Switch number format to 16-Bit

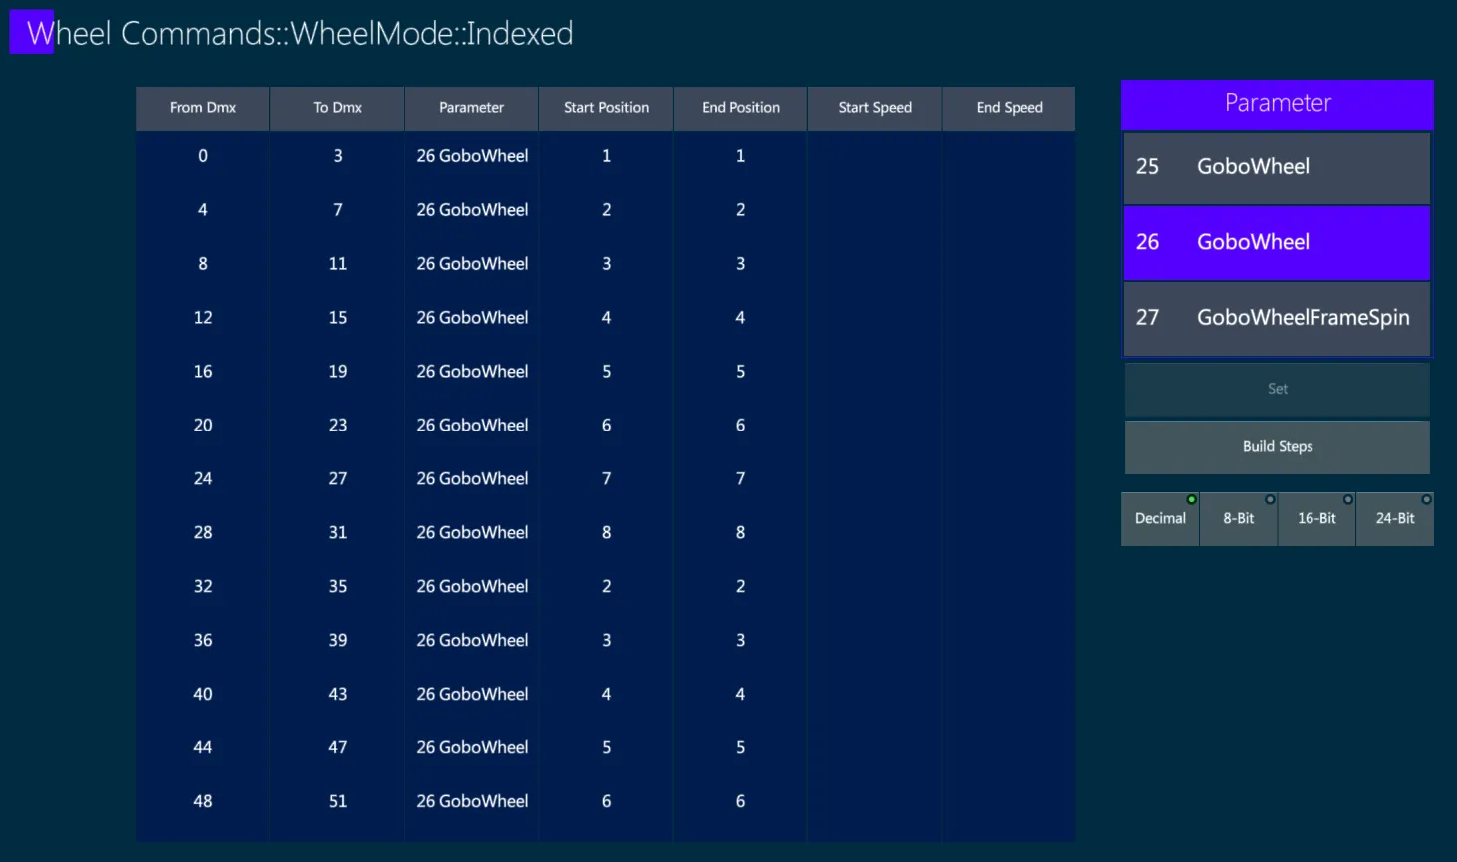point(1316,518)
